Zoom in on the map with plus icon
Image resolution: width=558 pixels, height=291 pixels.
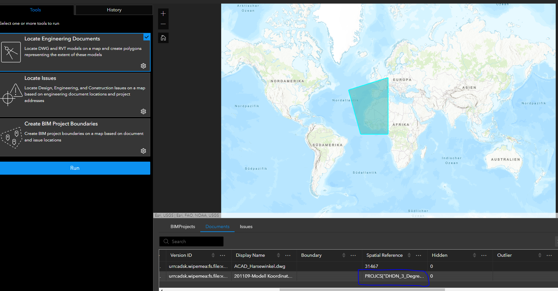tap(163, 14)
